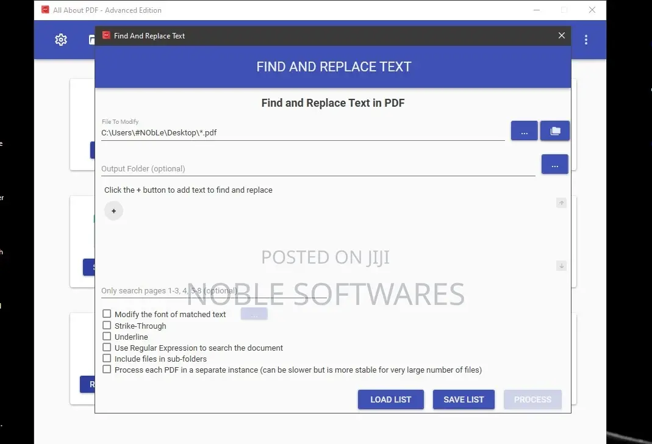The height and width of the screenshot is (444, 652).
Task: Enable Process each PDF in separate instance
Action: (x=107, y=369)
